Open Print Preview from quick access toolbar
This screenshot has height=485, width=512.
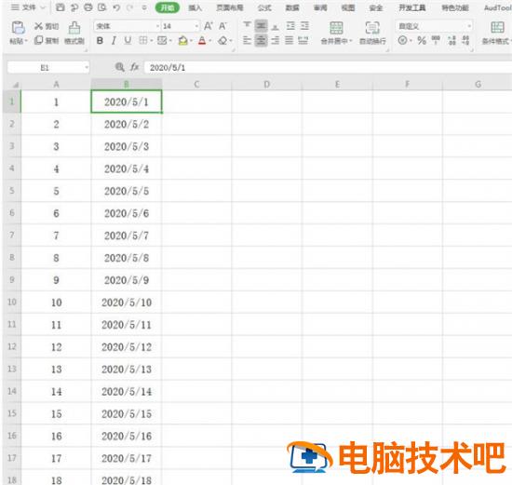click(102, 7)
